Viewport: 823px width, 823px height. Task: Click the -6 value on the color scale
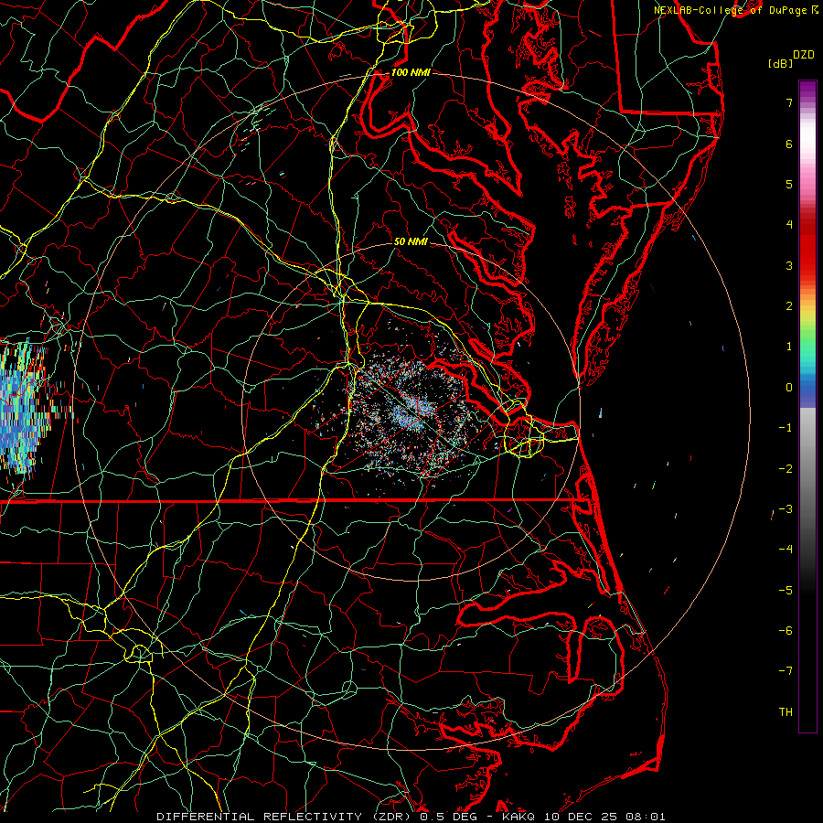[786, 631]
